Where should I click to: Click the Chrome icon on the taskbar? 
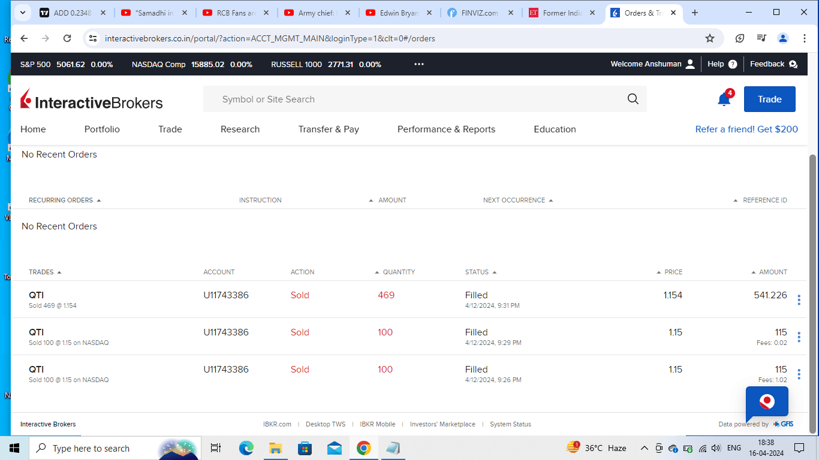(x=363, y=448)
